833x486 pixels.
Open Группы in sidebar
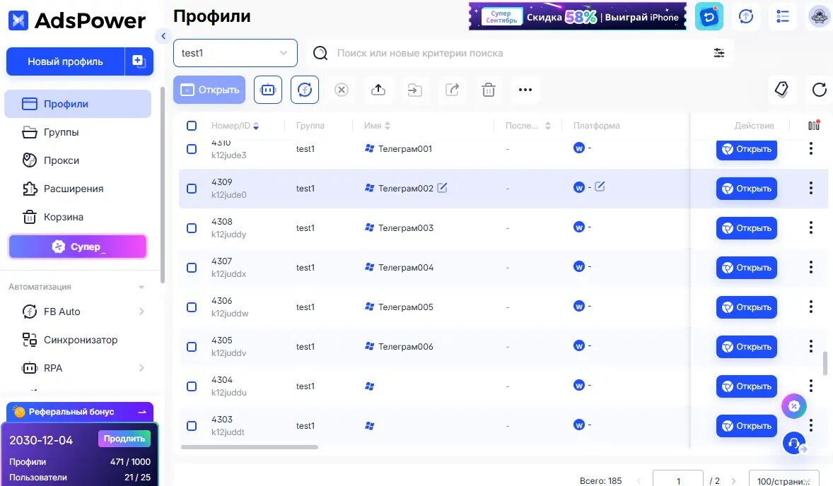pyautogui.click(x=78, y=132)
